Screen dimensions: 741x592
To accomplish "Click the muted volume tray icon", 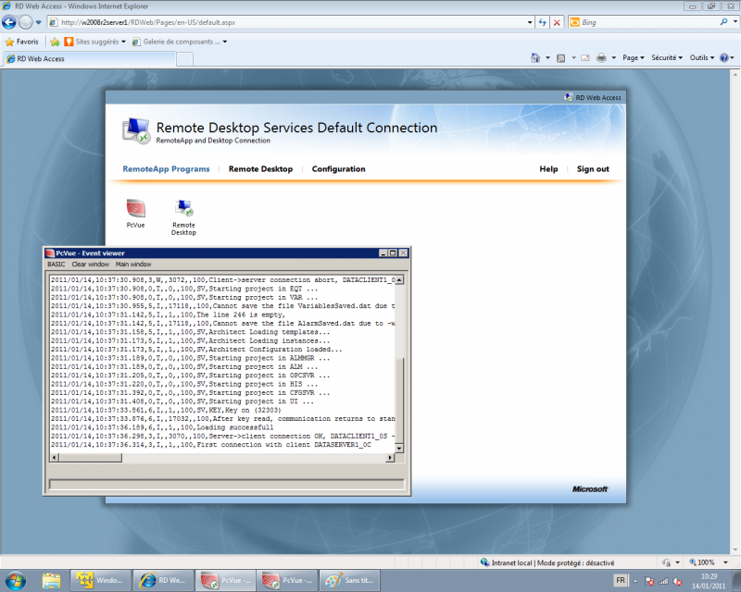I will [677, 581].
